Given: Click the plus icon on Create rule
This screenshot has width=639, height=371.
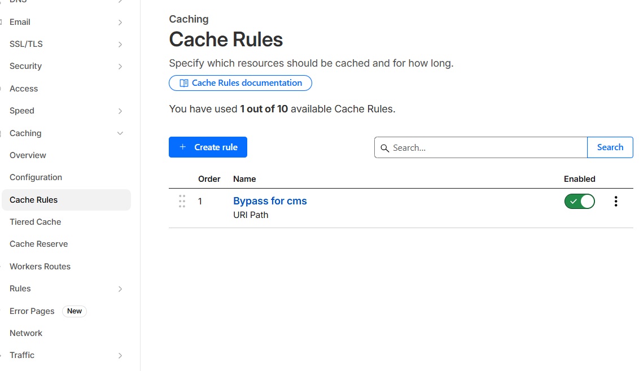Looking at the screenshot, I should (x=182, y=147).
